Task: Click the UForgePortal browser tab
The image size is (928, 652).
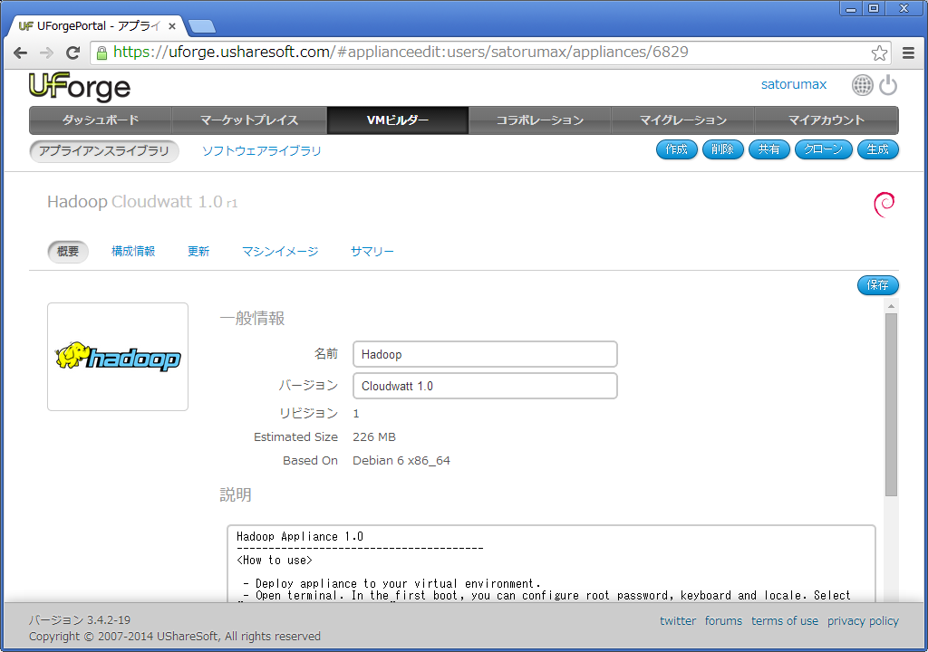Action: pos(96,26)
